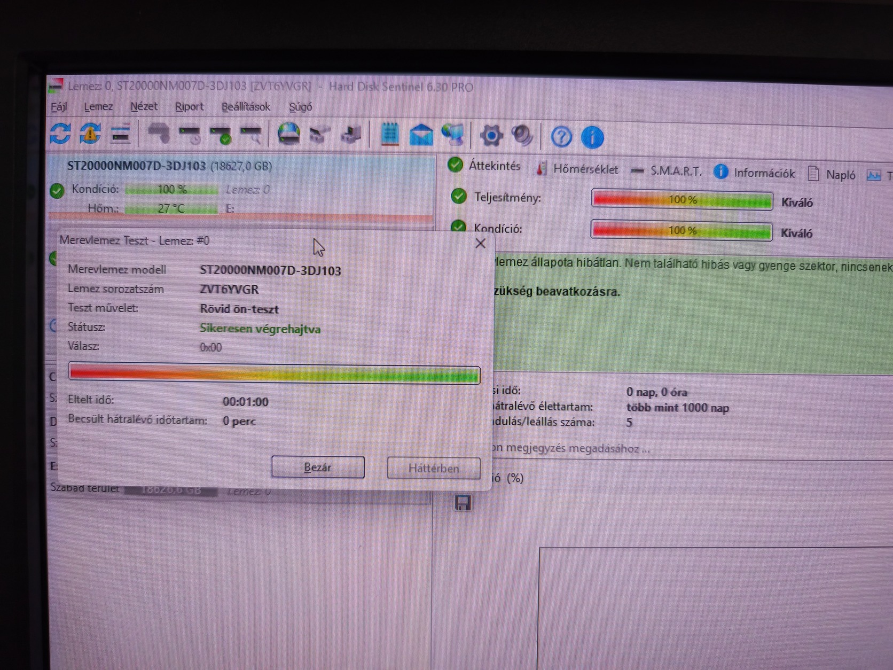Click the serial number ZVT6YVGR in dialog

coord(229,290)
